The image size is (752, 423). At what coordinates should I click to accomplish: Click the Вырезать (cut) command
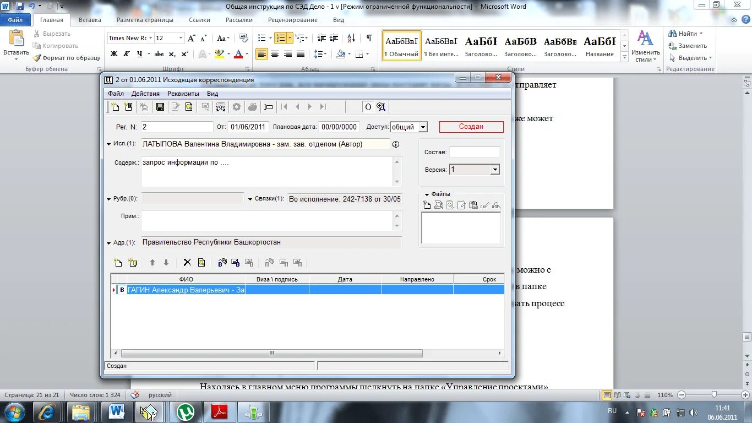tap(52, 34)
